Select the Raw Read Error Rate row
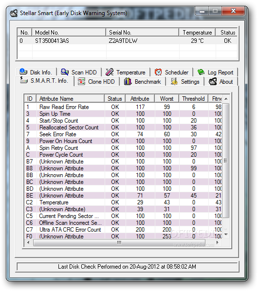The image size is (258, 291). click(124, 107)
